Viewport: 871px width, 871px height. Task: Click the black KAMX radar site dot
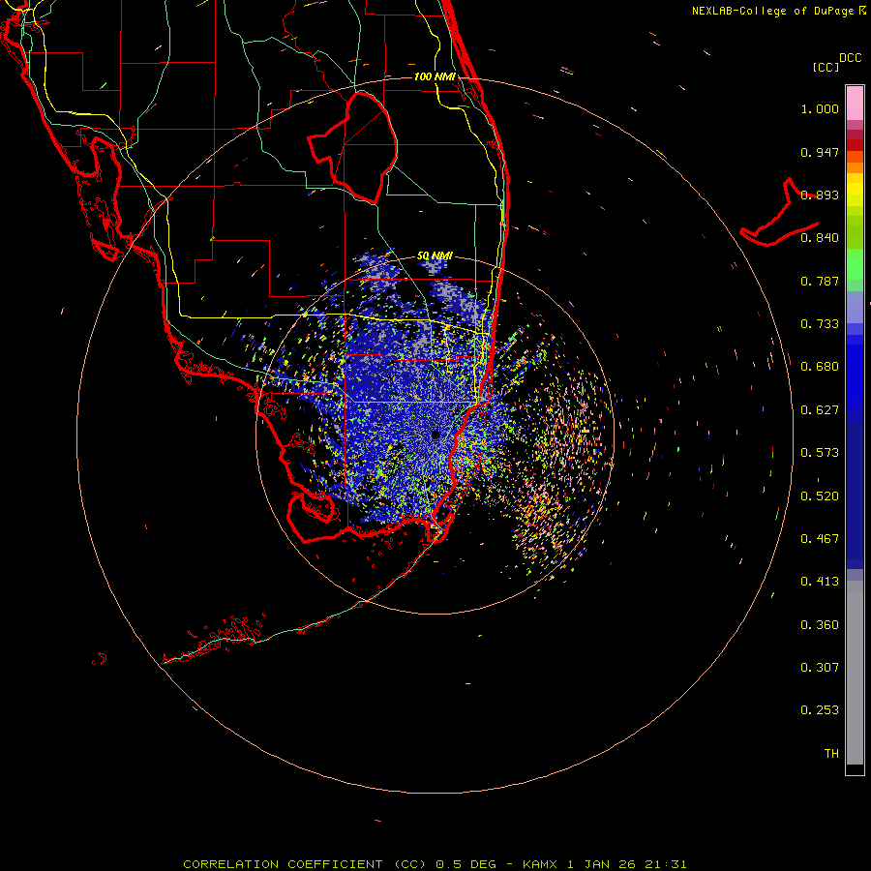click(435, 435)
